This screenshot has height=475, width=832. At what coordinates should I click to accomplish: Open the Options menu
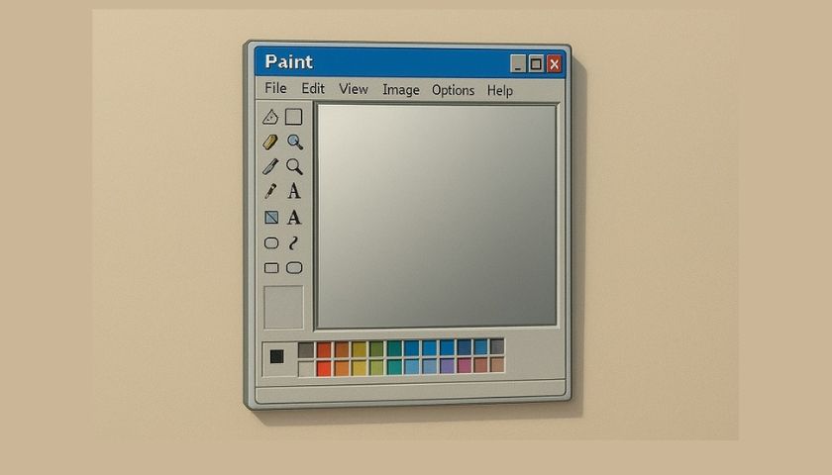coord(453,90)
